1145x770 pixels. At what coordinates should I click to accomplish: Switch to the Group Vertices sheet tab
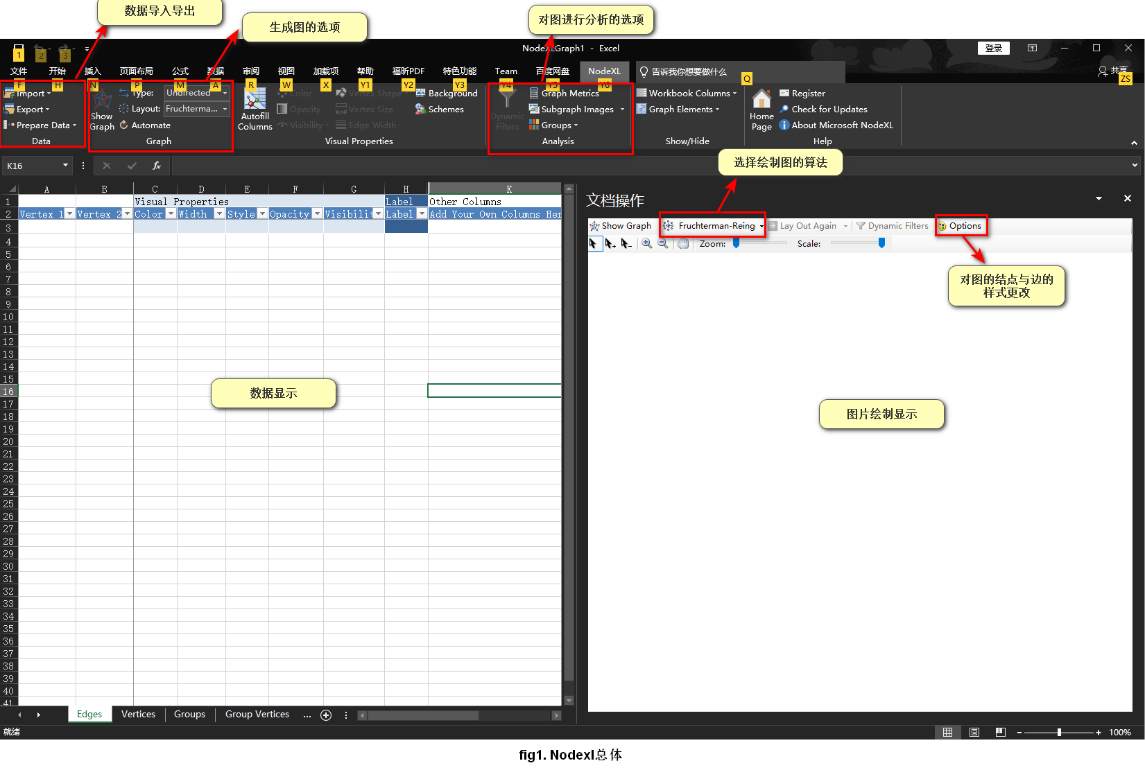point(257,715)
